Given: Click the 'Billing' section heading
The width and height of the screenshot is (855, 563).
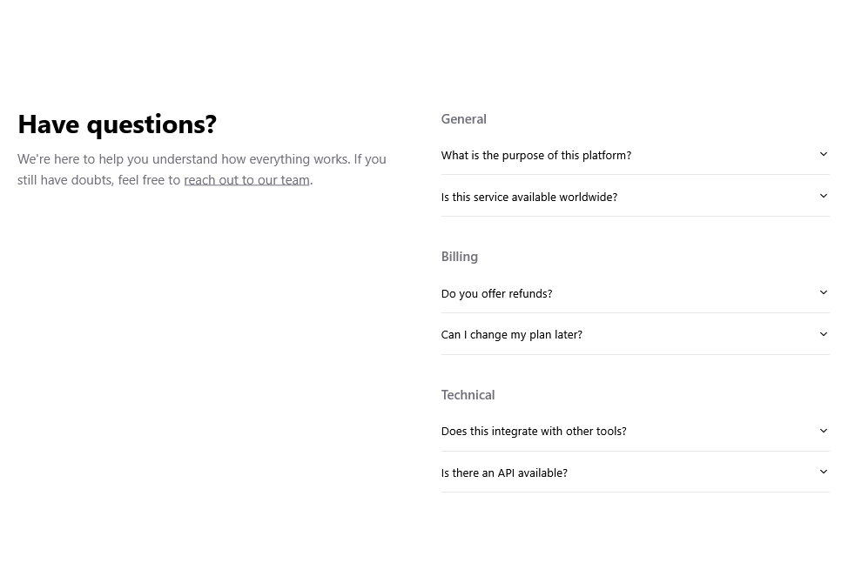Looking at the screenshot, I should pos(459,257).
